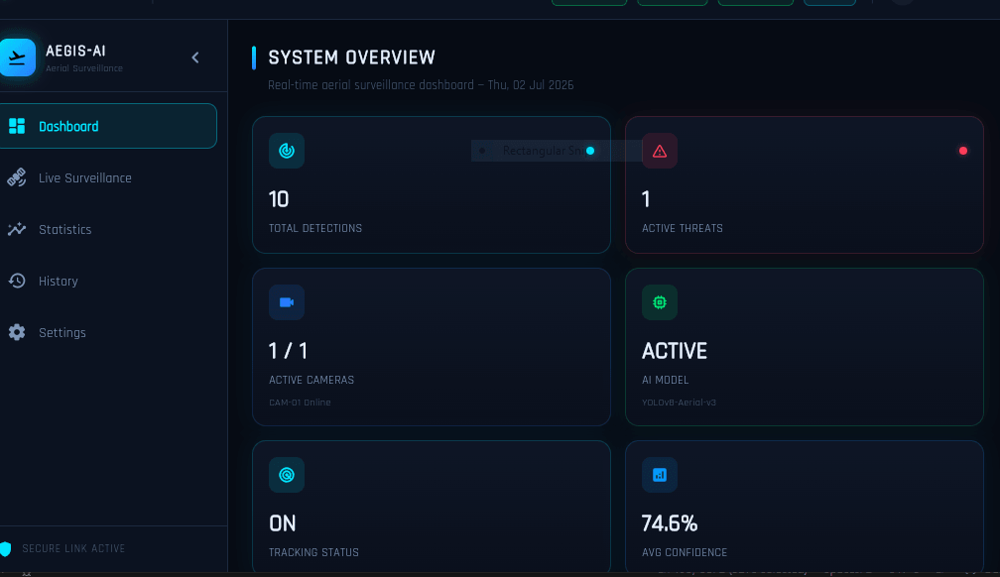Open the Dashboard menu item
This screenshot has width=1000, height=577.
[x=108, y=126]
